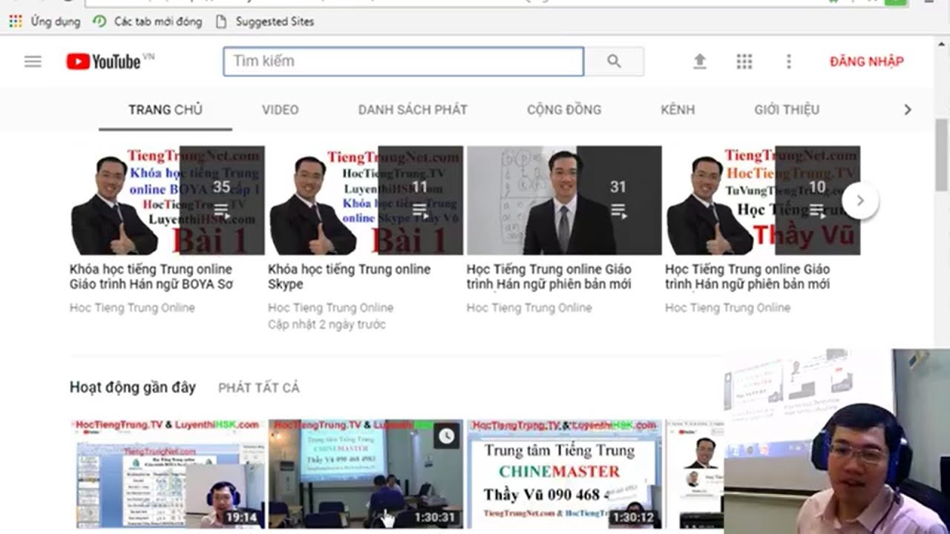Click the page vertical scrollbar thumb
Image resolution: width=950 pixels, height=534 pixels.
coord(942,154)
